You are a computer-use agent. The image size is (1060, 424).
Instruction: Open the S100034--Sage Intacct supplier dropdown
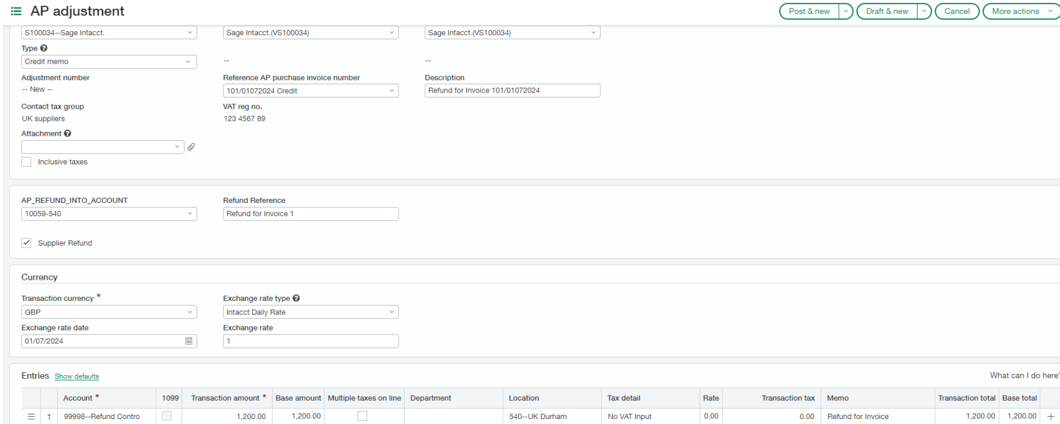coord(109,33)
